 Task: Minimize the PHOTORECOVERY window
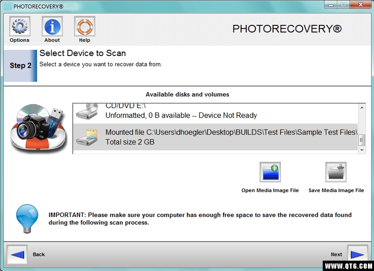[331, 5]
